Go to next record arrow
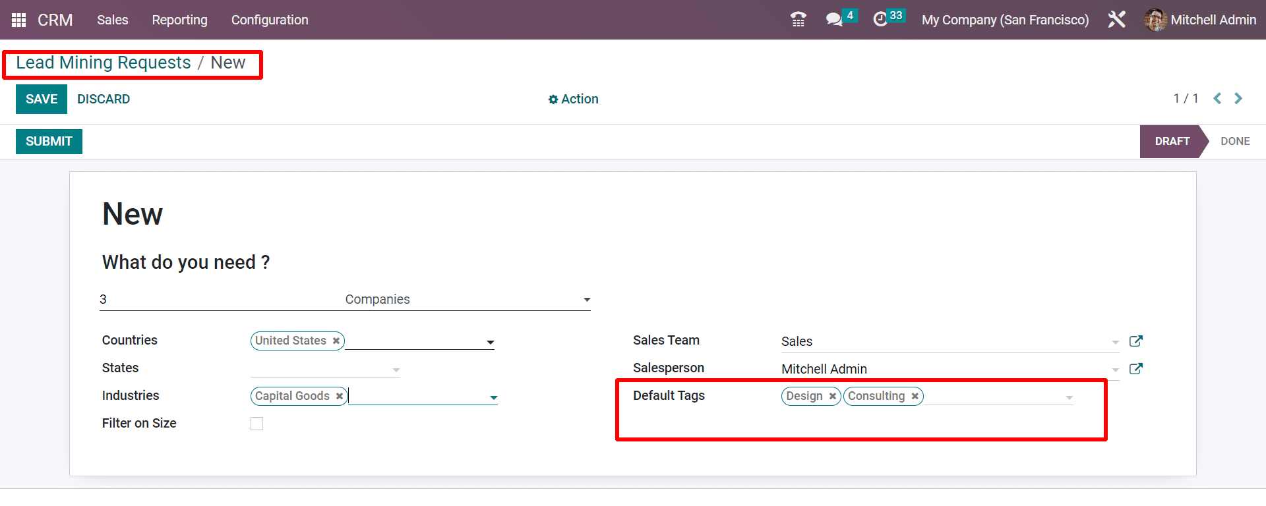This screenshot has height=506, width=1266. pyautogui.click(x=1238, y=98)
